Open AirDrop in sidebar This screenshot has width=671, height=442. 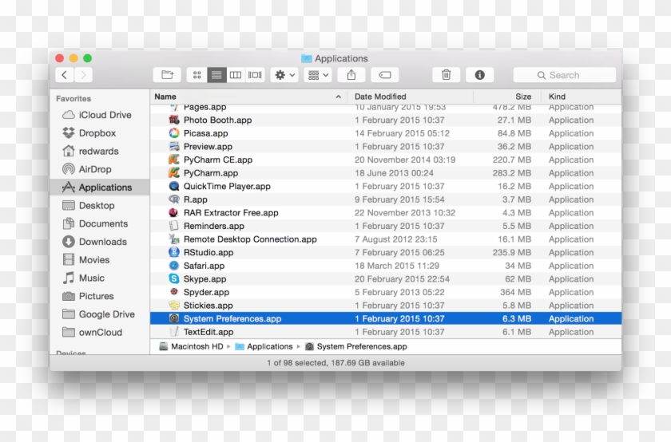point(99,169)
